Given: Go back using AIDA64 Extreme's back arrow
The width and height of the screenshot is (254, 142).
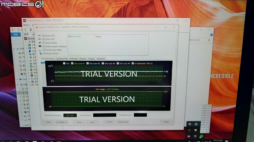Looking at the screenshot, I should pos(26,30).
